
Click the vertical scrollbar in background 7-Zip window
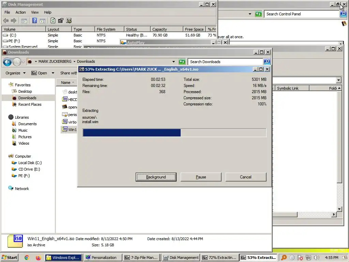339,149
